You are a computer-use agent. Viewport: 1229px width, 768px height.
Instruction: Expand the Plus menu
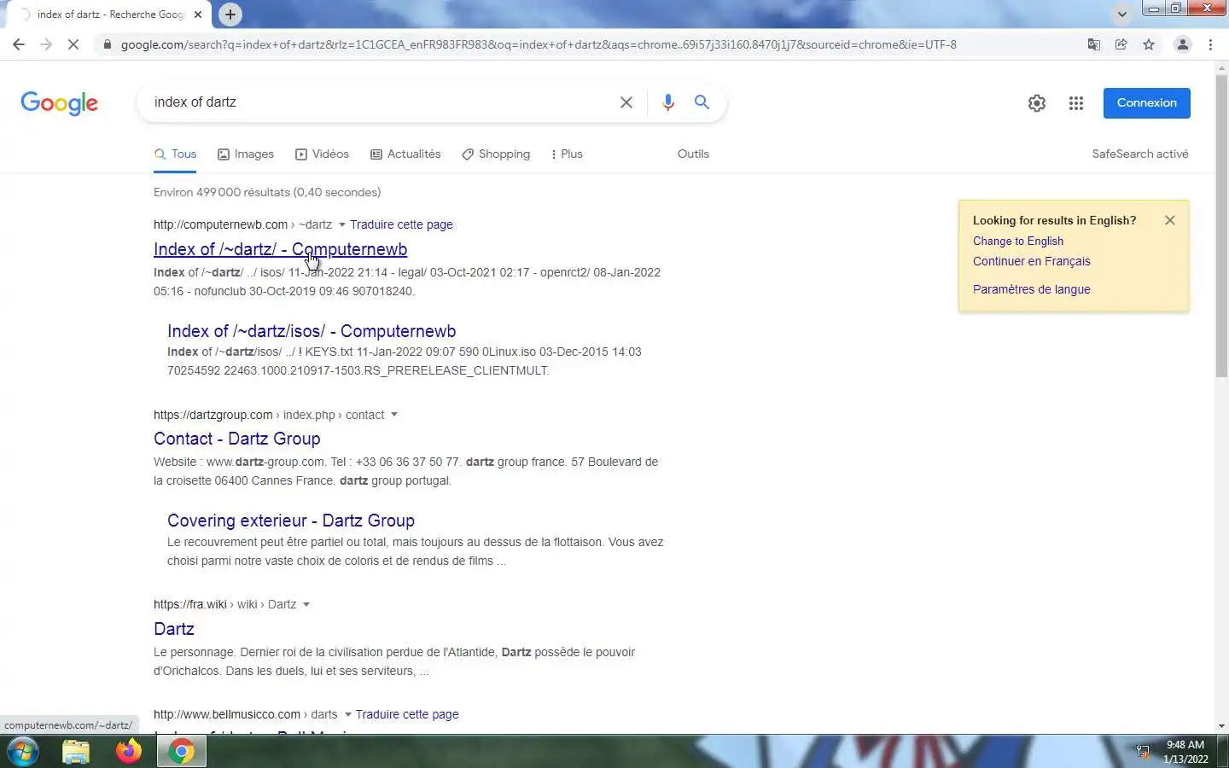point(567,154)
